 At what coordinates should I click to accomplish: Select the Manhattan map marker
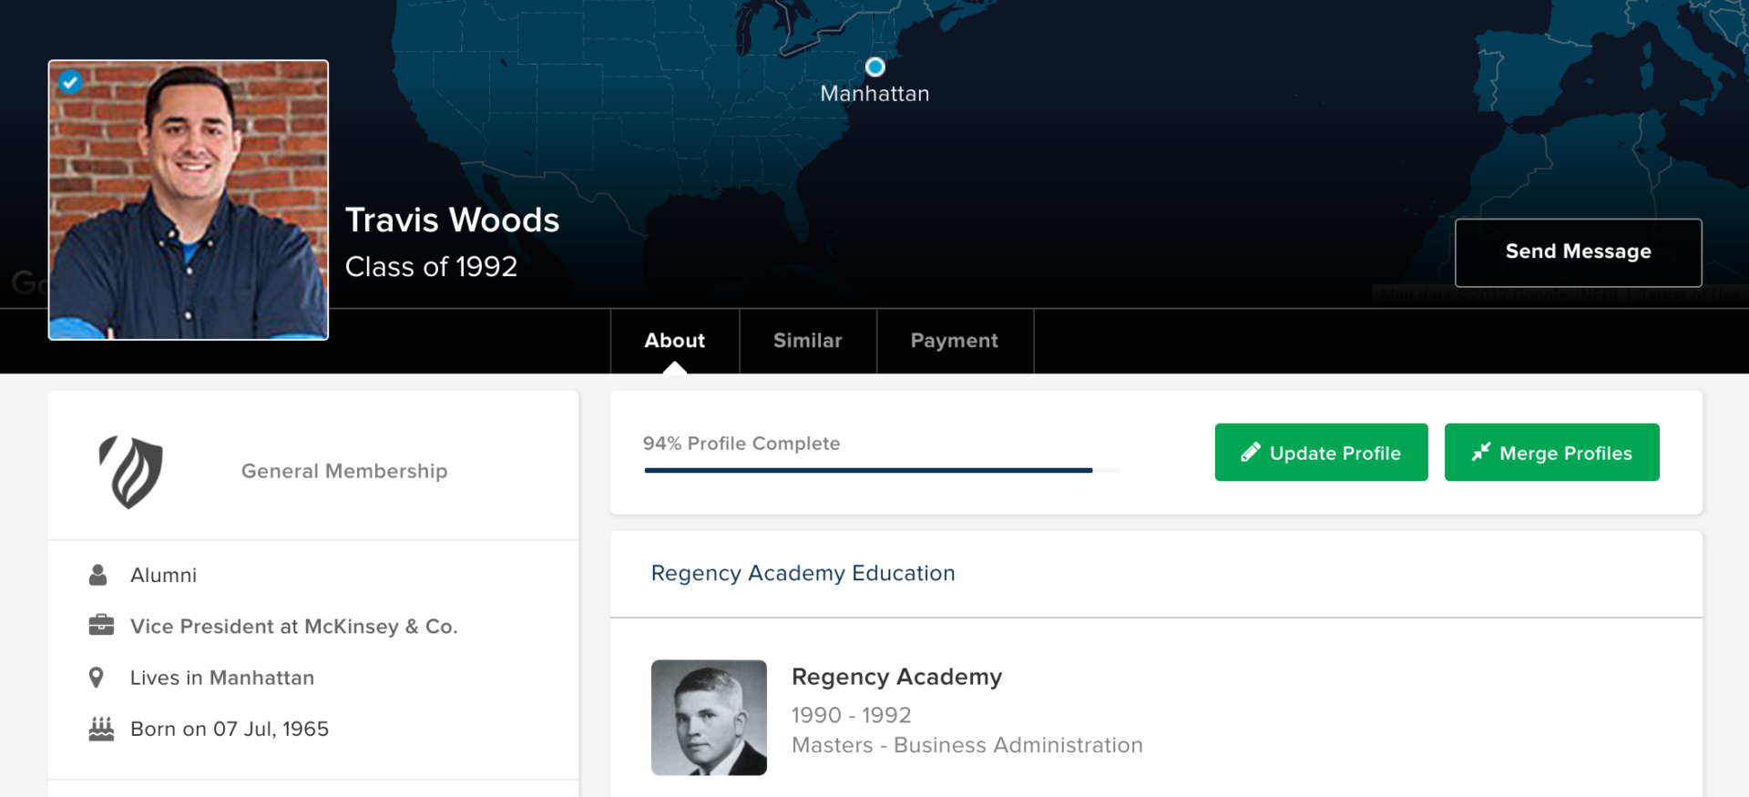point(874,66)
